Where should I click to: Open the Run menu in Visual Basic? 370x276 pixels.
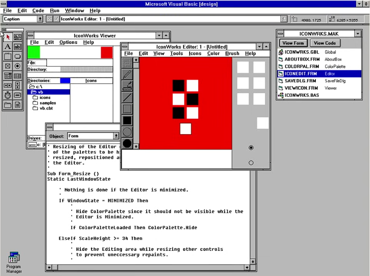55,11
